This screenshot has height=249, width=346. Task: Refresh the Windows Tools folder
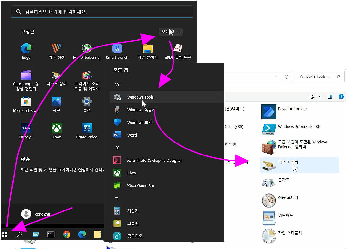click(x=286, y=76)
